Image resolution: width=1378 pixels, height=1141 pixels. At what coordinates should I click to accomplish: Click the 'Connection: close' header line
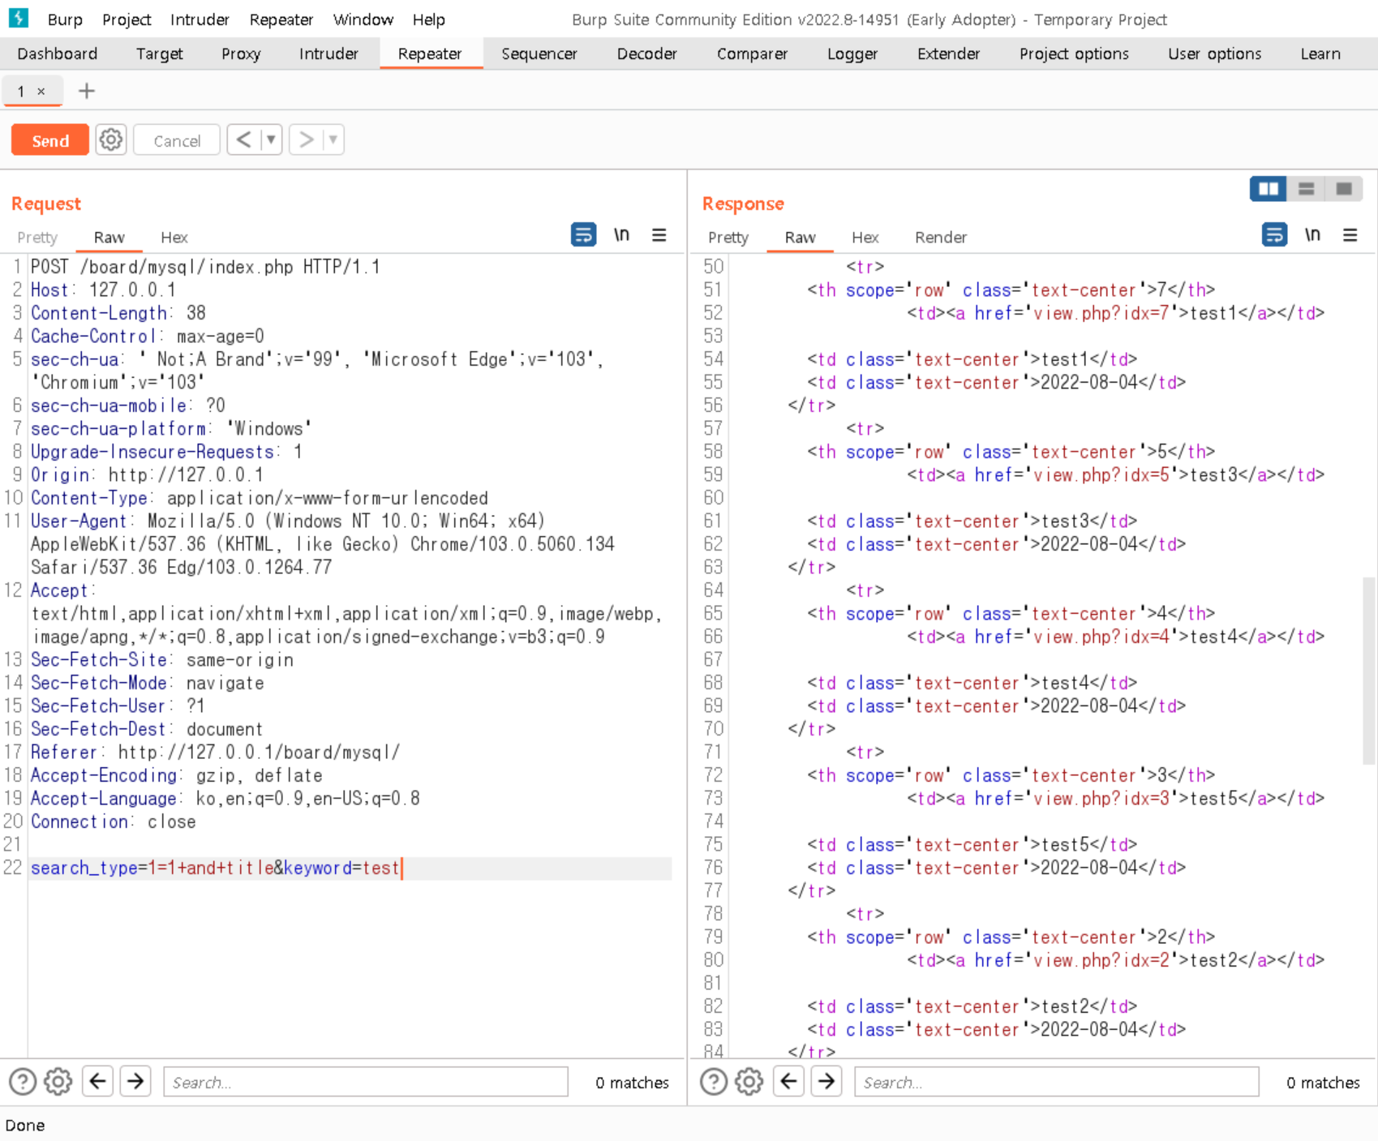[x=114, y=821]
